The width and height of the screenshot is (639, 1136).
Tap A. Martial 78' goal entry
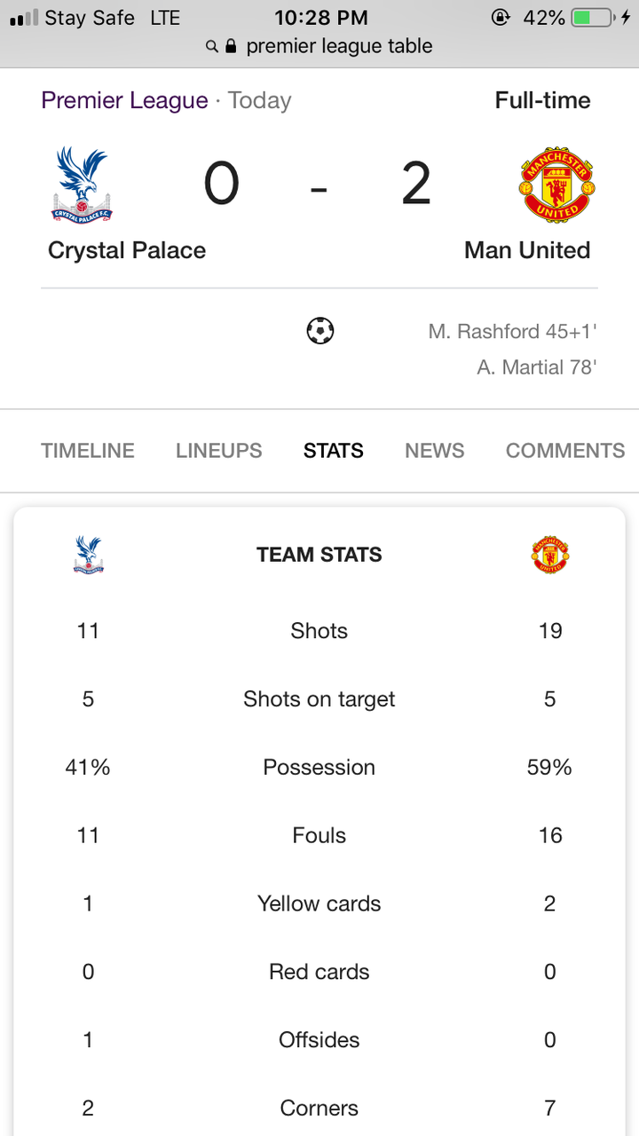point(536,367)
